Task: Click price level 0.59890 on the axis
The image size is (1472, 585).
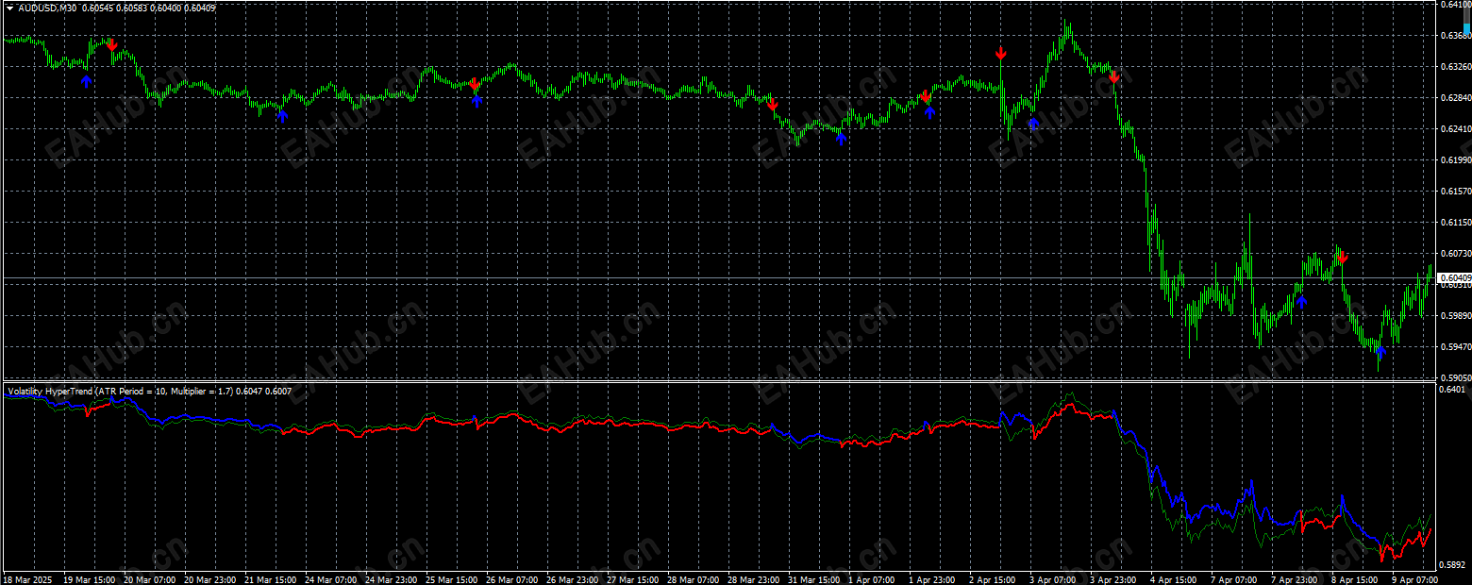Action: tap(1454, 316)
